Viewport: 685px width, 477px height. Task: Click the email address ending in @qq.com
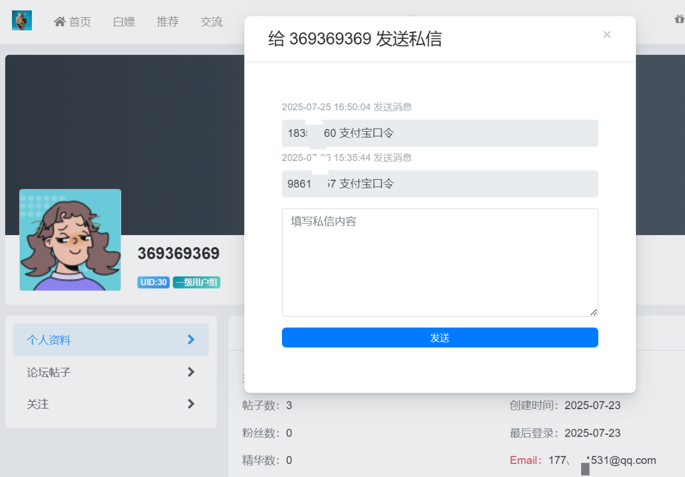pyautogui.click(x=602, y=460)
